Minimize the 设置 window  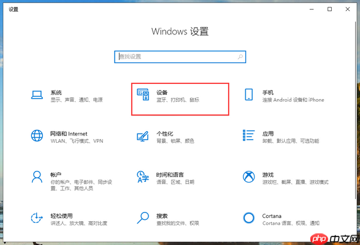[312, 9]
